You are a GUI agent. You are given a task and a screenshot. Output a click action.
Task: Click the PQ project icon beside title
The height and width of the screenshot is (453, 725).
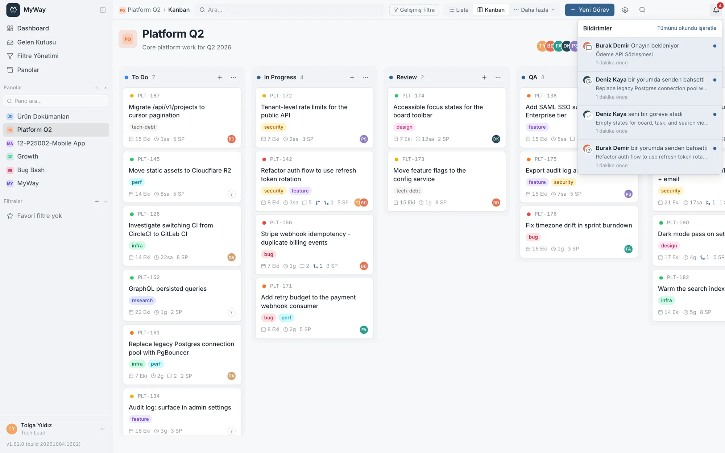click(x=128, y=39)
